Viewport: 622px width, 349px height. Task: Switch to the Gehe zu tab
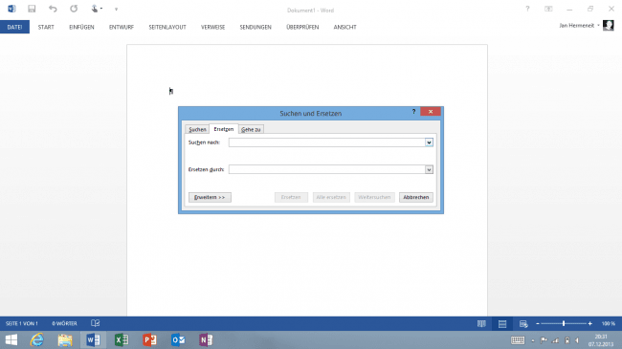251,130
